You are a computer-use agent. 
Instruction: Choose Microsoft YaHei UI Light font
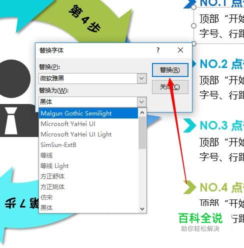click(88, 134)
